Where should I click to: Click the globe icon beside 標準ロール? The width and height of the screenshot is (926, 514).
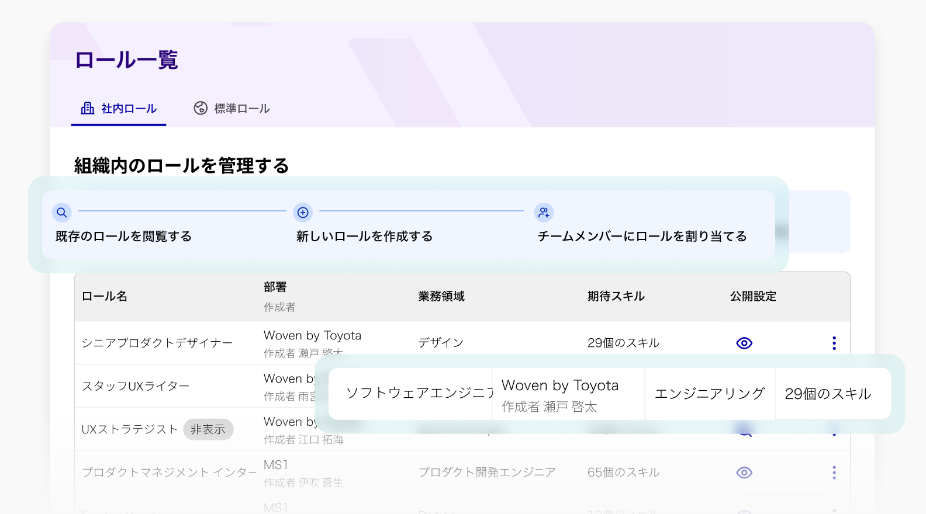(201, 108)
